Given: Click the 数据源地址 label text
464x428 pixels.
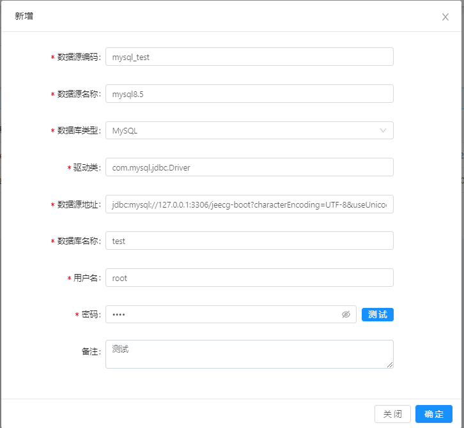Looking at the screenshot, I should point(78,204).
